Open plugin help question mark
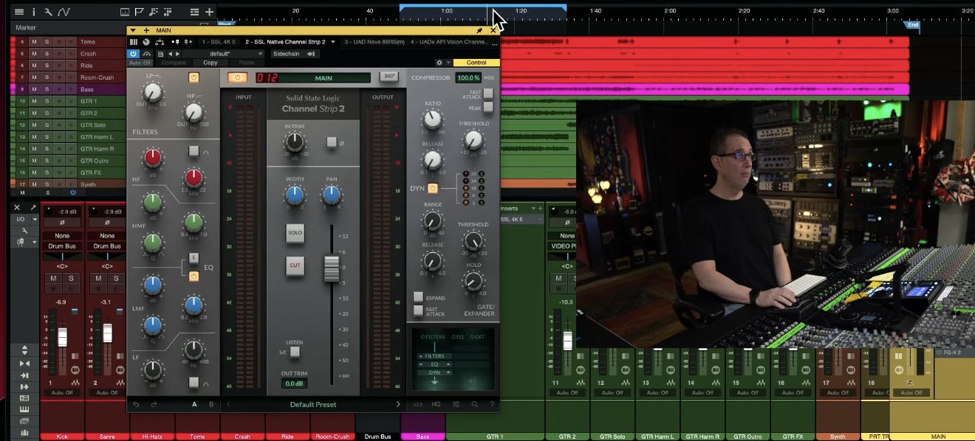 490,404
